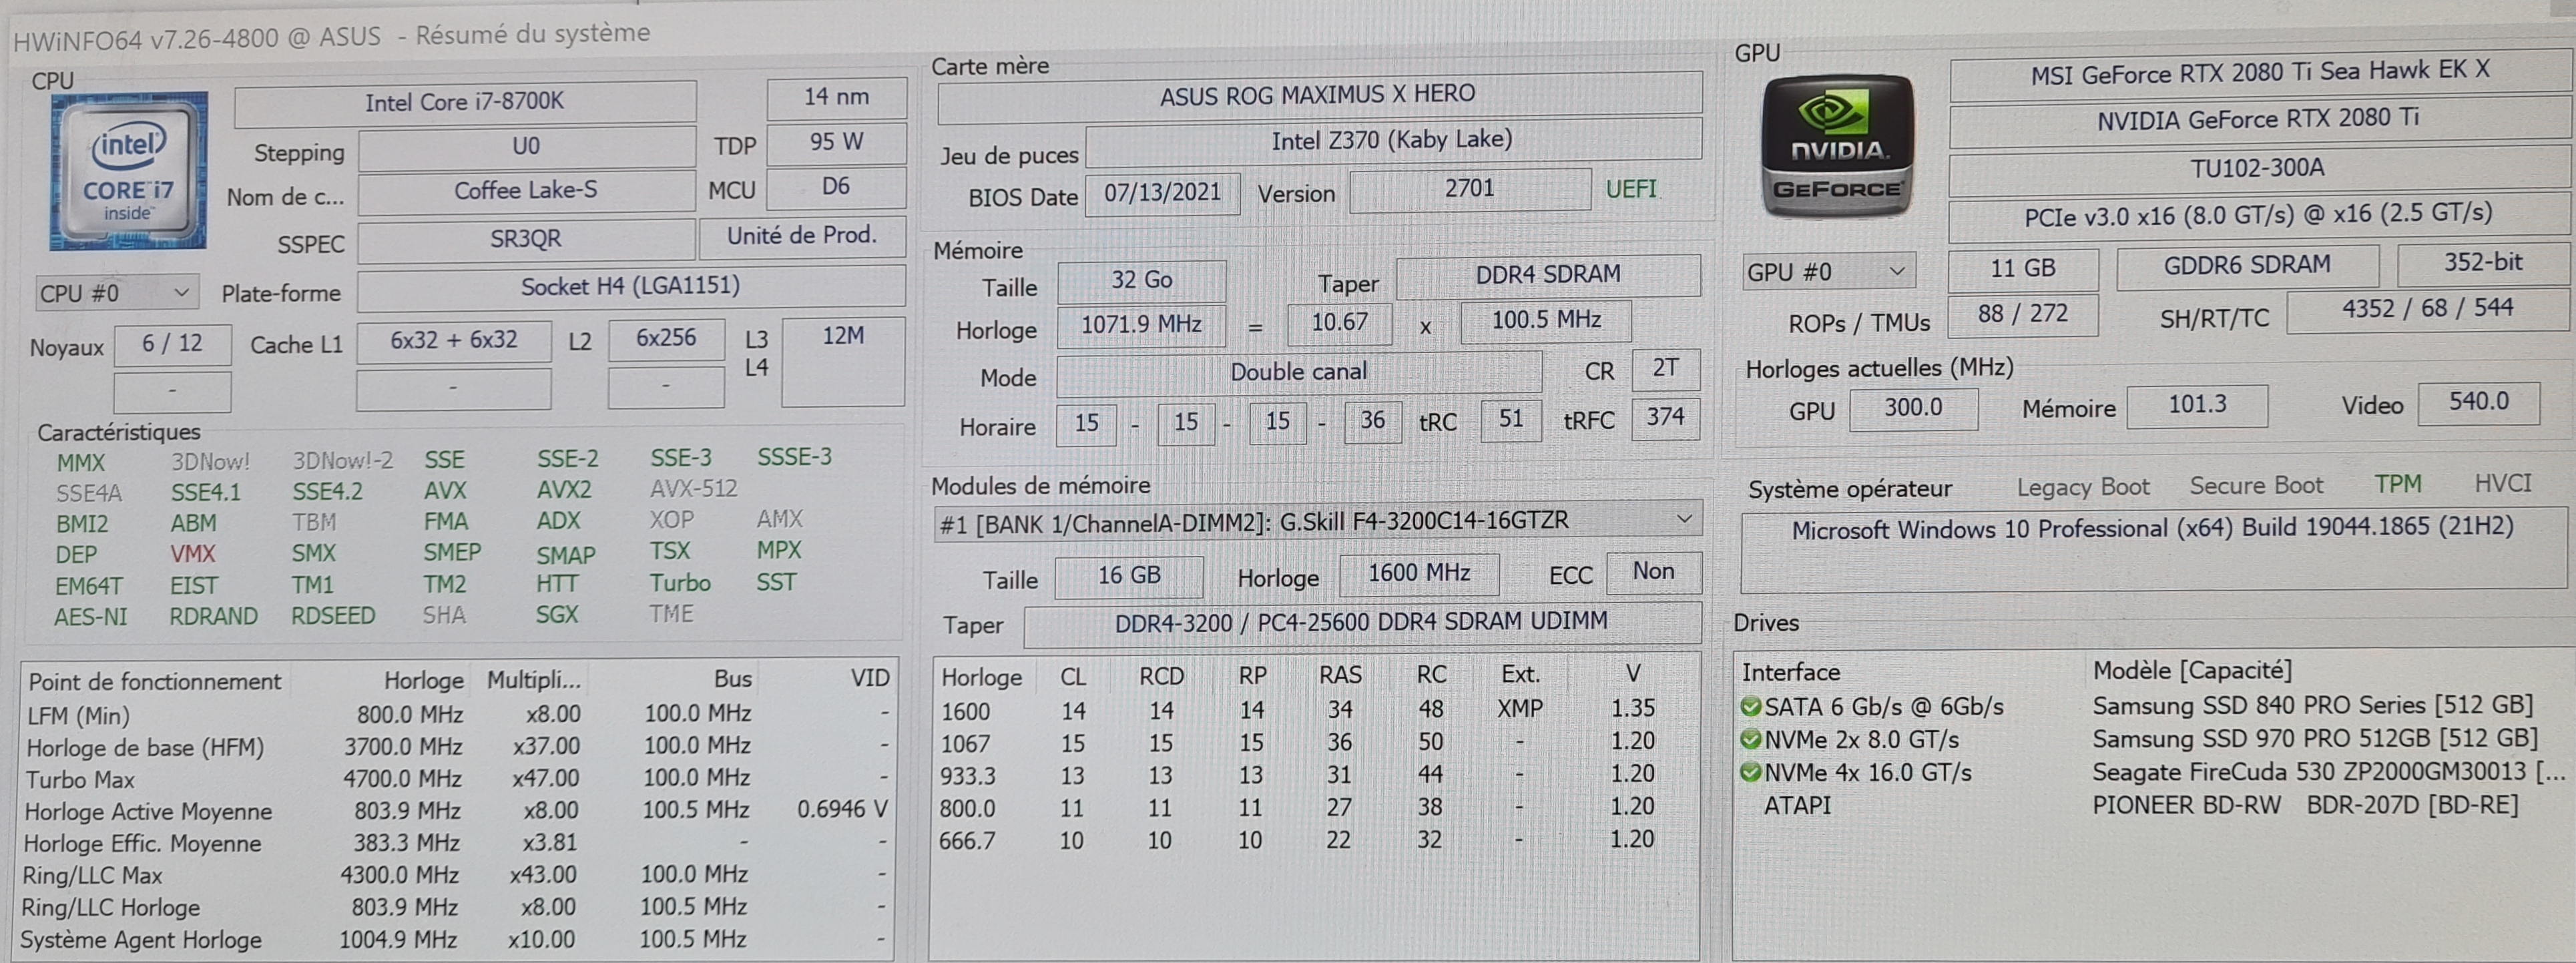Click Samsung 970 PRO NVMe status icon

[x=1750, y=740]
